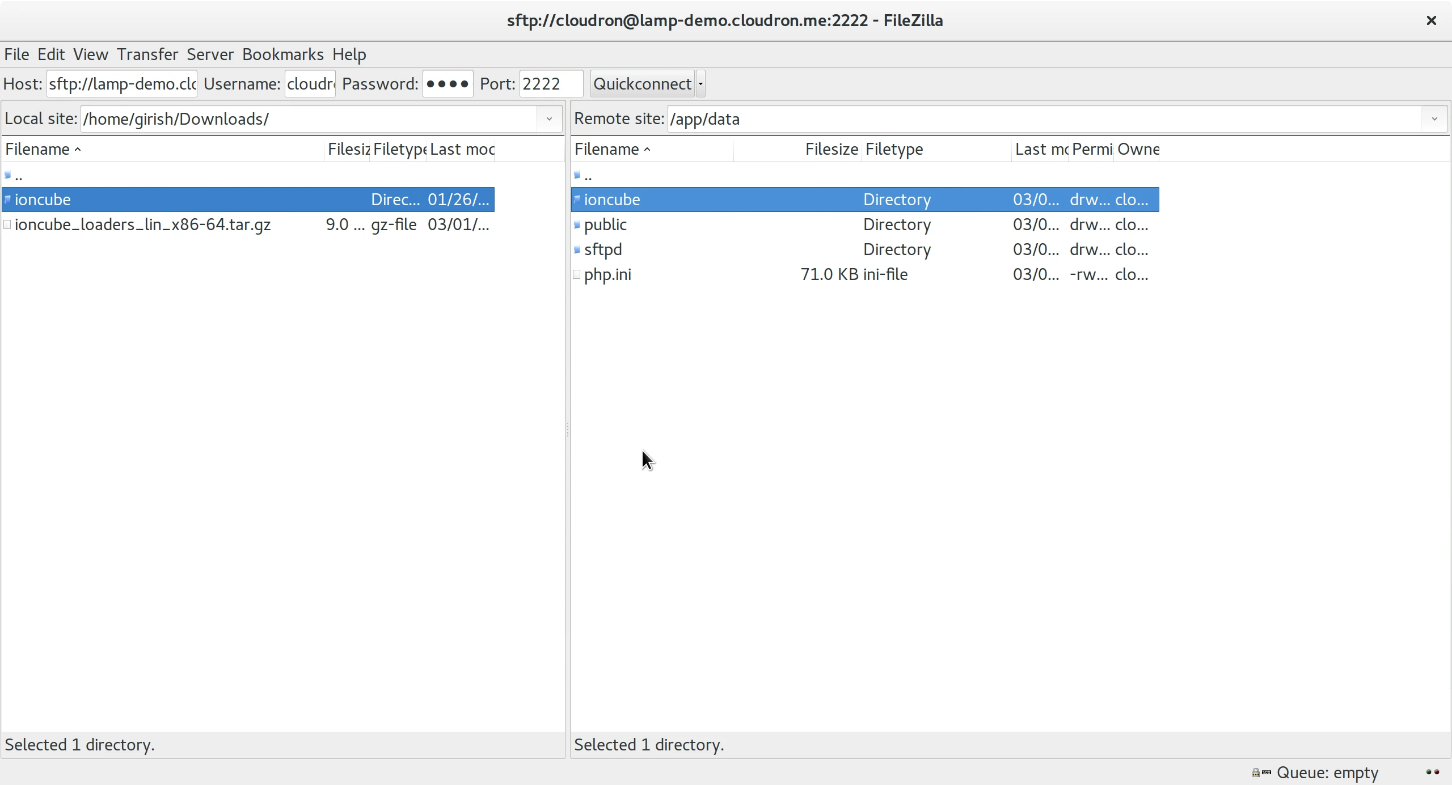The image size is (1452, 785).
Task: Open the Bookmarks menu
Action: coord(283,54)
